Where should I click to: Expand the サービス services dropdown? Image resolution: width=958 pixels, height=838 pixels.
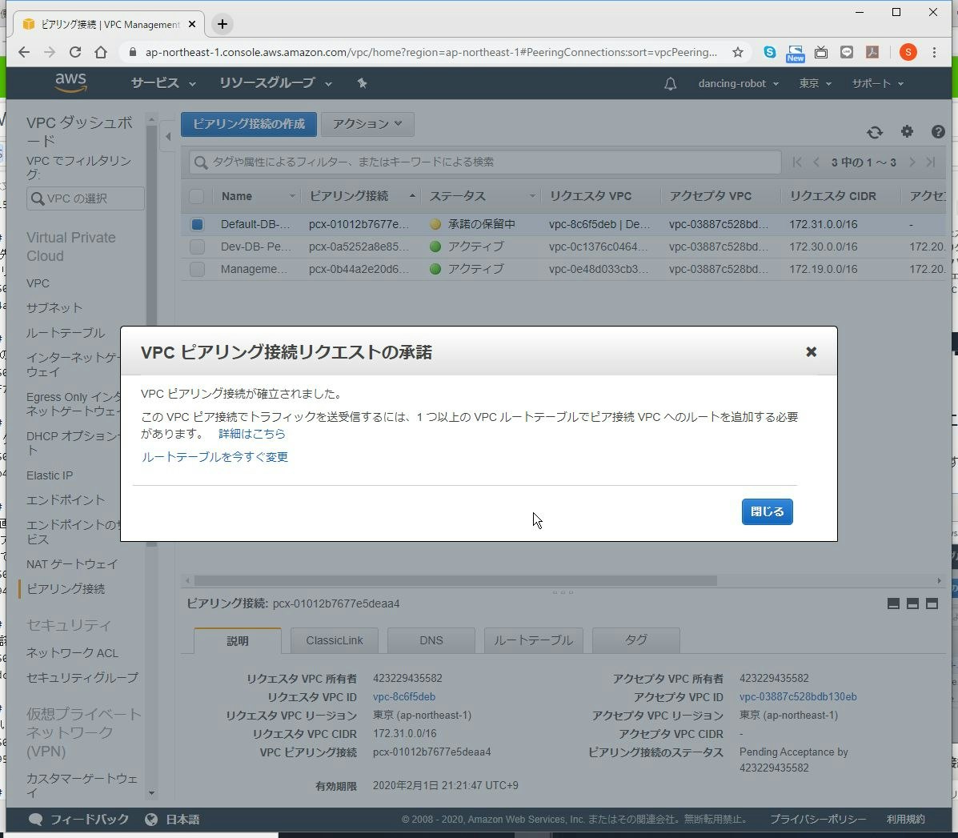(163, 83)
